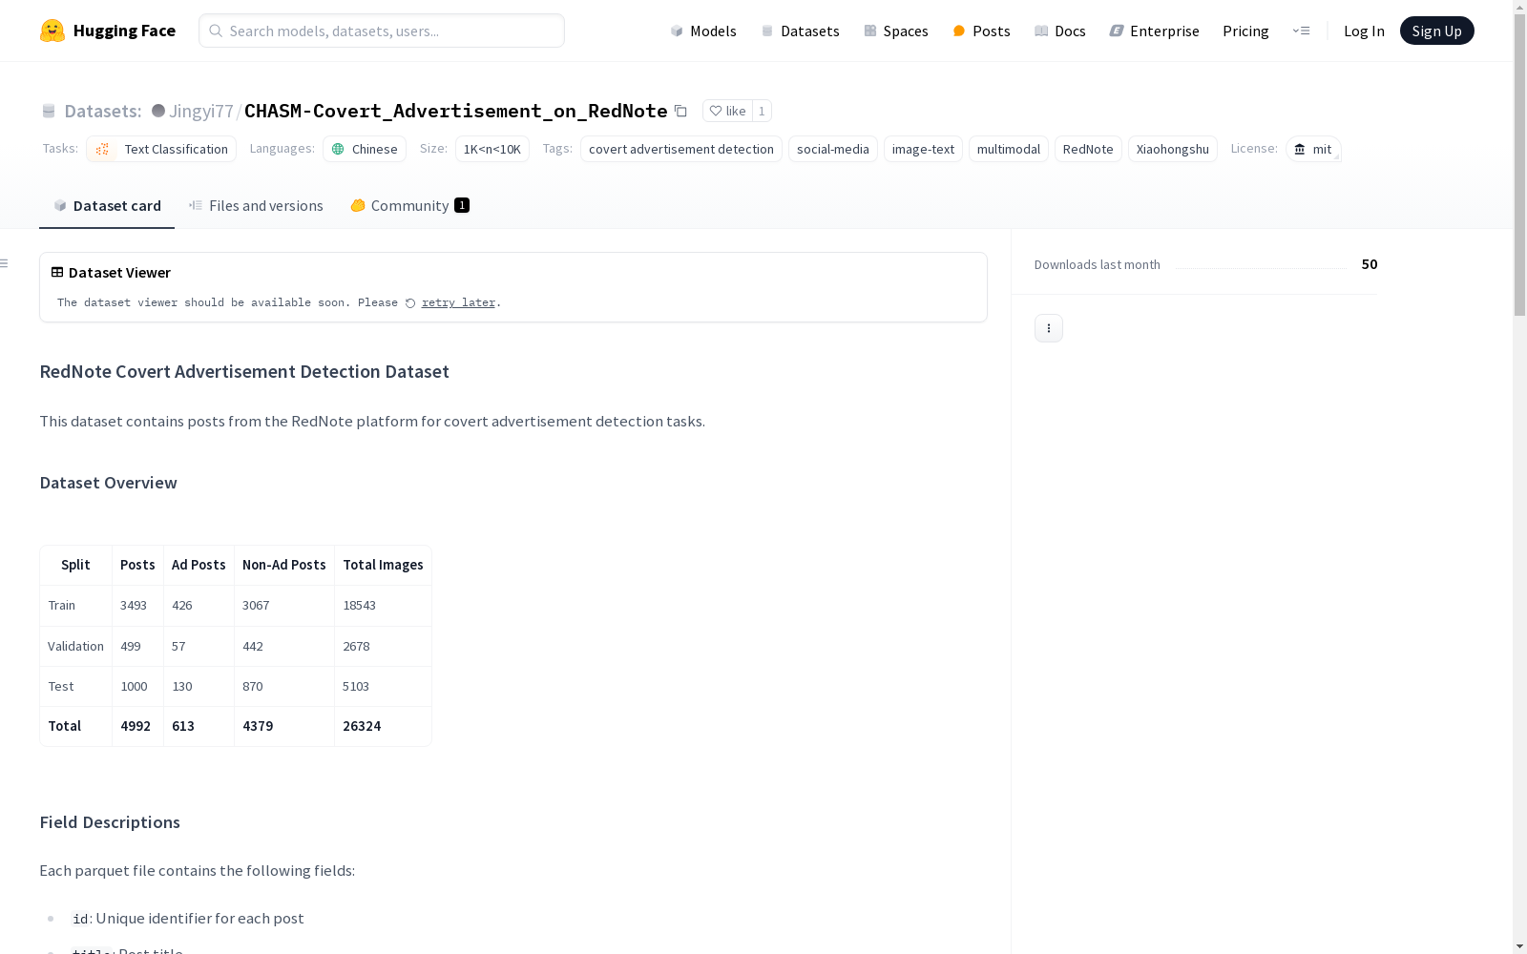Click the search magnifier icon
The image size is (1527, 954).
click(216, 31)
